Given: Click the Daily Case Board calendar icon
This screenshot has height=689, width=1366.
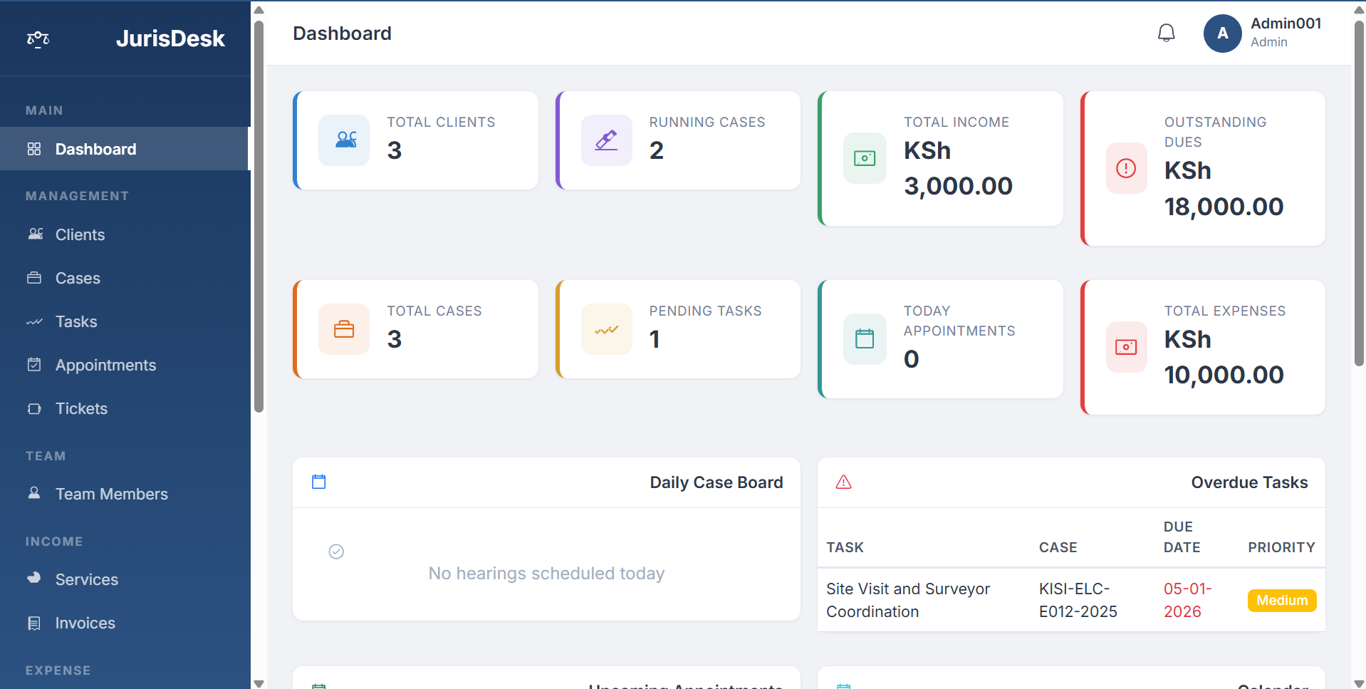Looking at the screenshot, I should pos(319,482).
